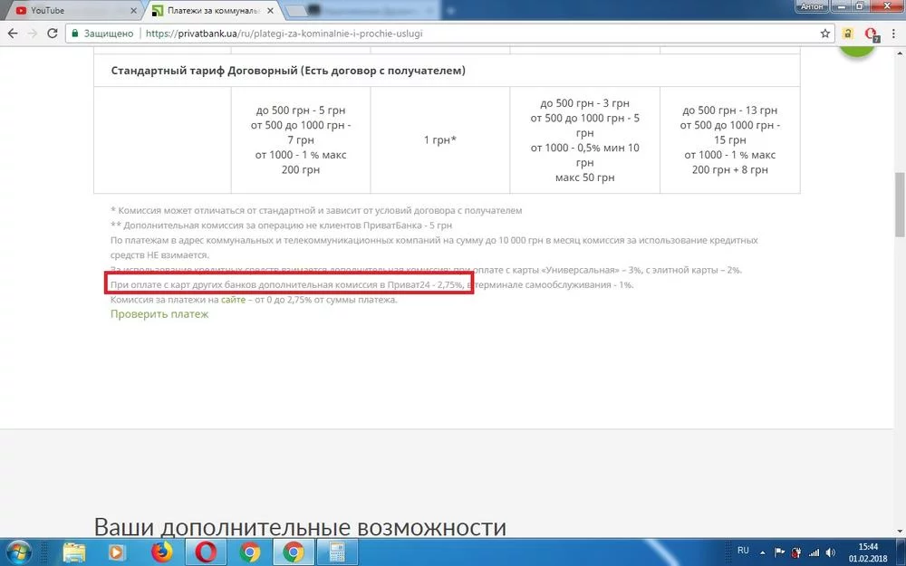906x566 pixels.
Task: Bookmark this page with the star icon
Action: tap(825, 34)
